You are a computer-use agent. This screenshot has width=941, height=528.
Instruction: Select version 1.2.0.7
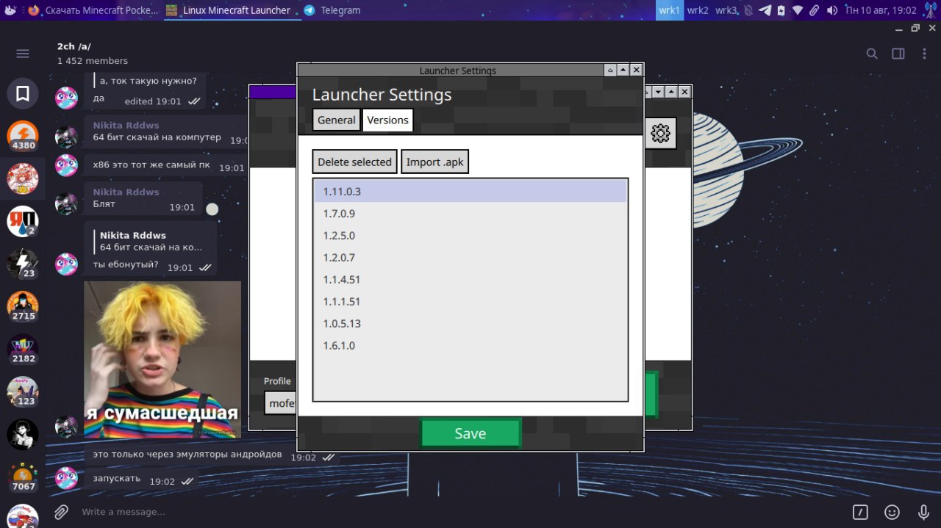tap(470, 258)
